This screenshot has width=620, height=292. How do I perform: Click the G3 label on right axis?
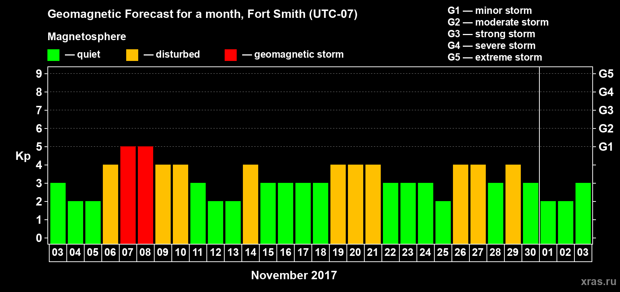point(606,110)
